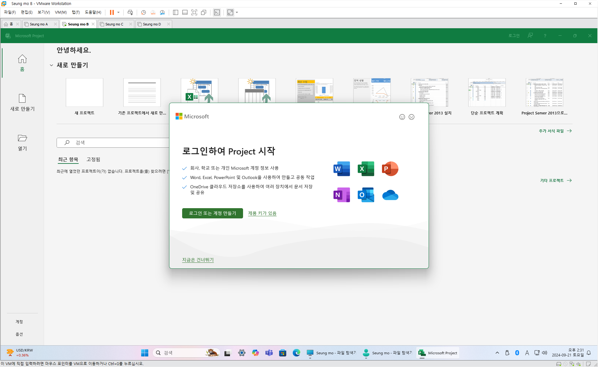
Task: Open dropdown arrow next to pause button
Action: [118, 12]
